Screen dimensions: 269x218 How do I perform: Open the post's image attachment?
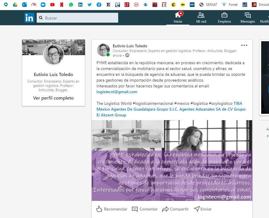(172, 160)
